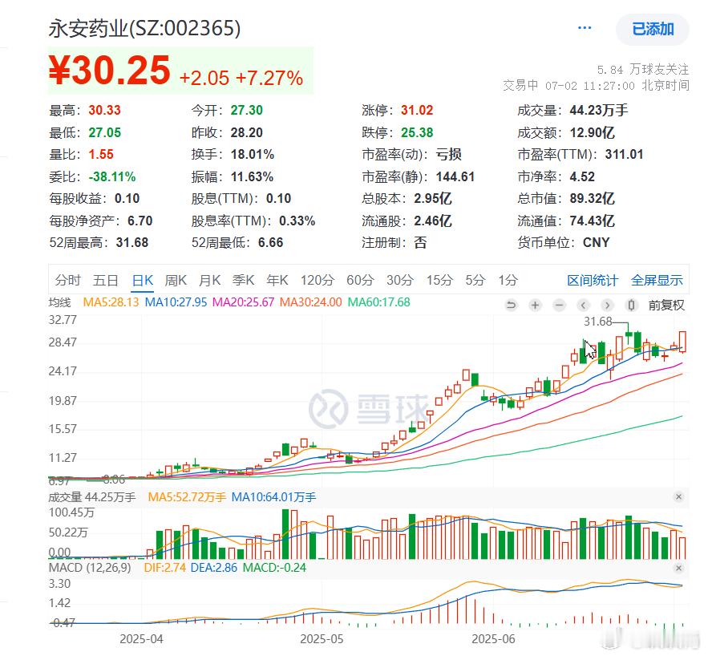Select the 日K chart tab
The width and height of the screenshot is (708, 656).
tap(143, 281)
